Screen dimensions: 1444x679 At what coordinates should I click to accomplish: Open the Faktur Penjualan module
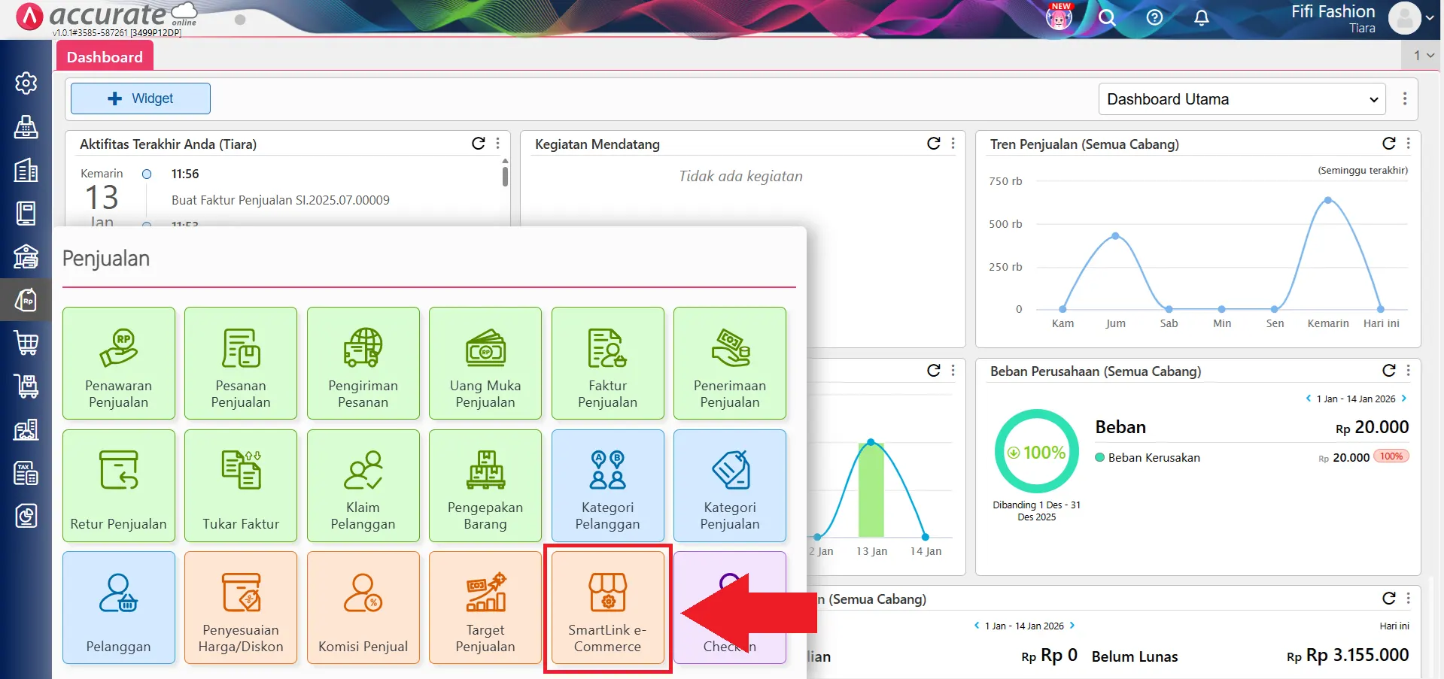[x=607, y=363]
